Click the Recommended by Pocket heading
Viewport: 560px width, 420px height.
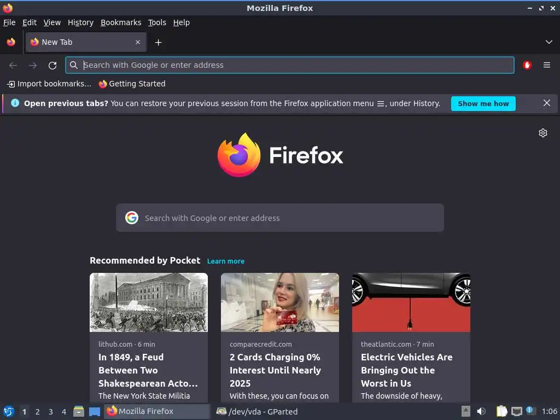tap(145, 260)
